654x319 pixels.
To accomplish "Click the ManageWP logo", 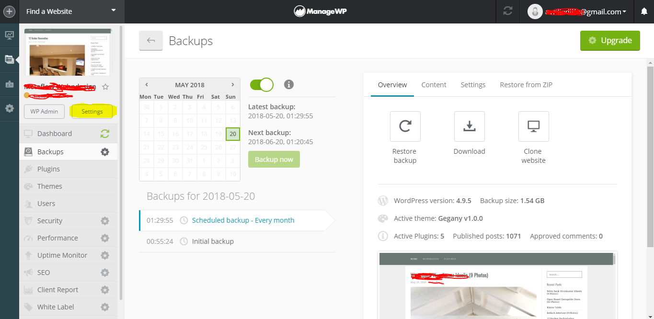I will (x=320, y=11).
